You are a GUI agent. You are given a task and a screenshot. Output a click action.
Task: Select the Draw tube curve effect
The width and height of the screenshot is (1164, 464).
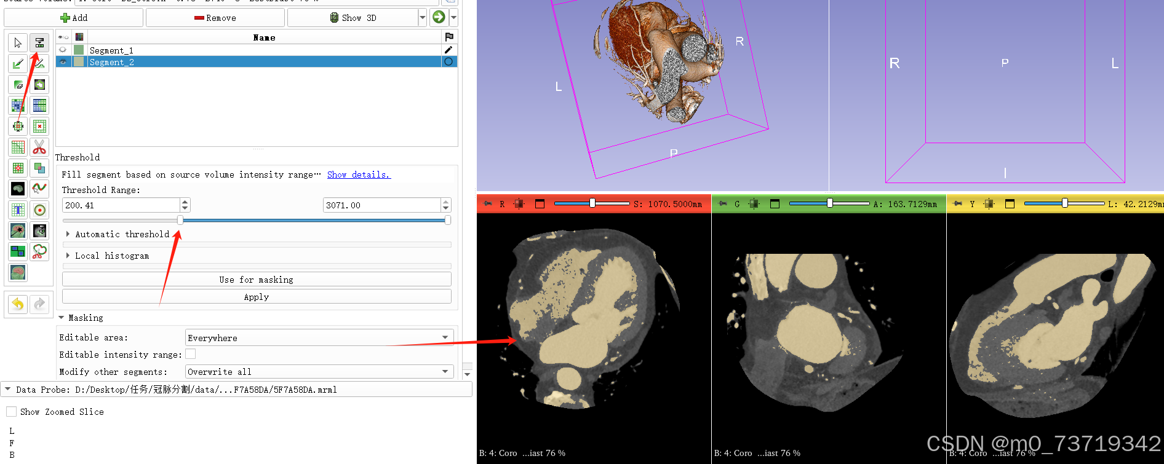click(x=39, y=189)
